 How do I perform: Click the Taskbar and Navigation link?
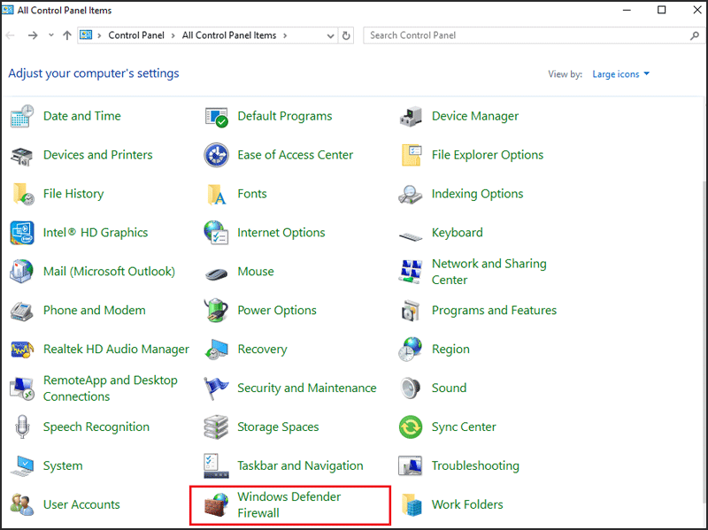[300, 466]
